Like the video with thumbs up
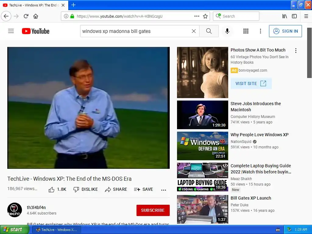The width and height of the screenshot is (312, 234). pos(57,190)
